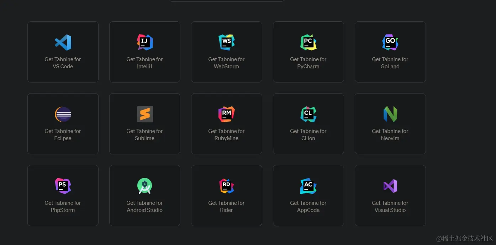Click the AppCode AC logo icon
The image size is (496, 245).
pos(308,186)
